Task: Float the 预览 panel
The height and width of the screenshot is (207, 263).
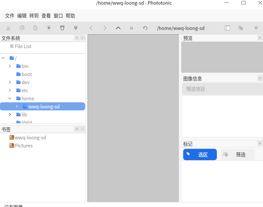Action: (260, 38)
